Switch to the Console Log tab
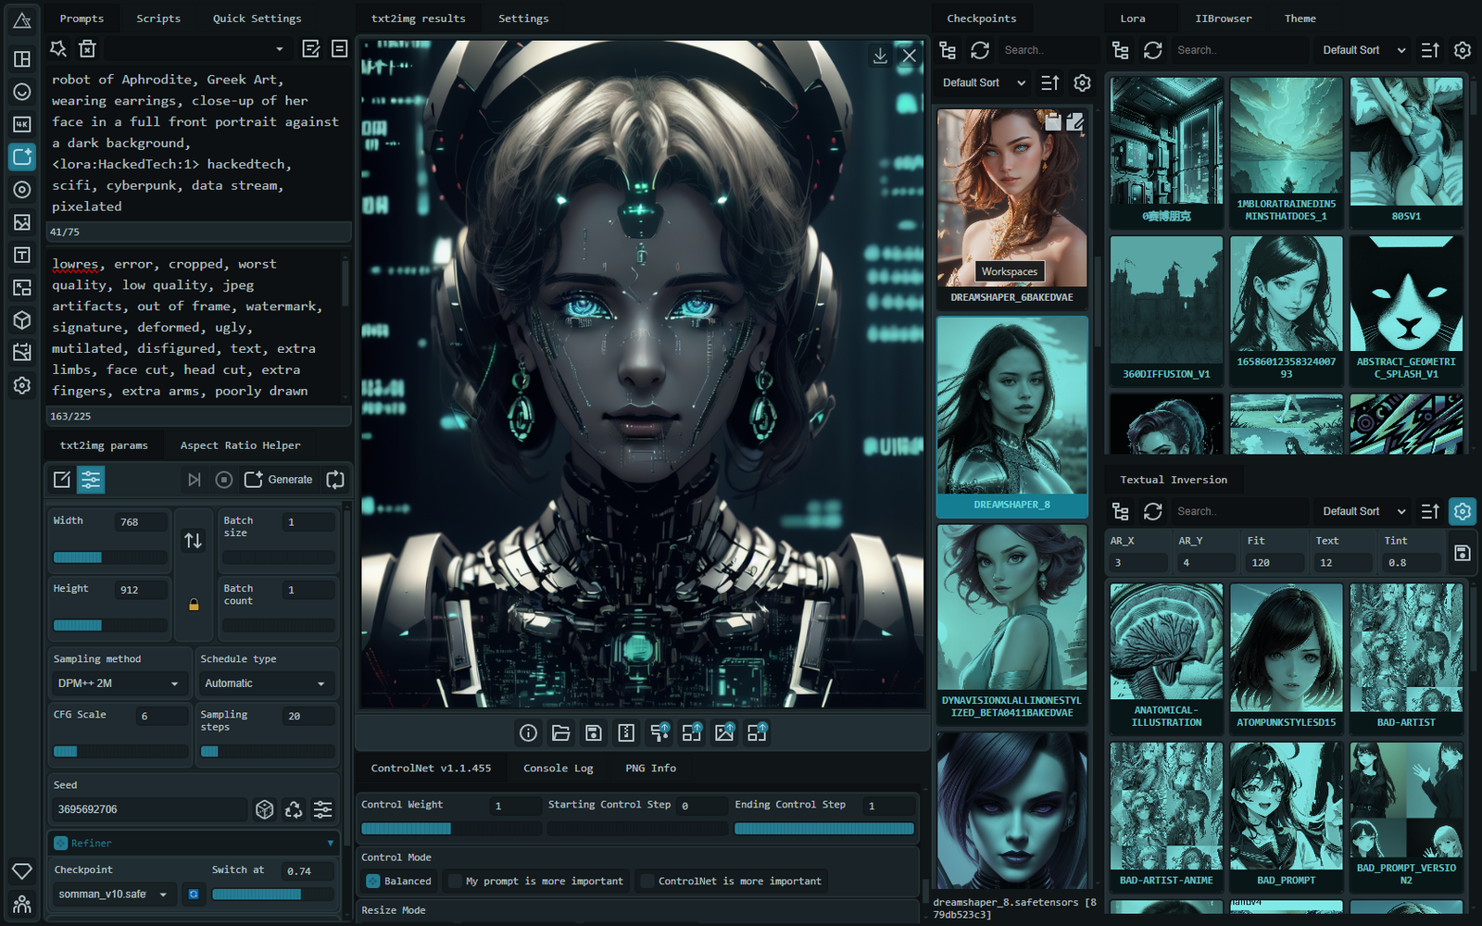The image size is (1482, 926). click(x=558, y=769)
